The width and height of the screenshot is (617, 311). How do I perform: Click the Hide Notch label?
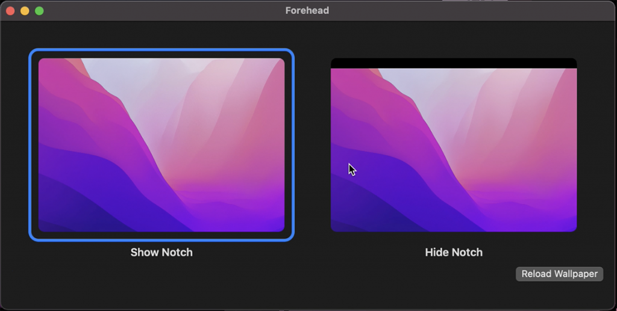click(454, 252)
